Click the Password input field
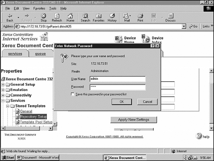Viewport: 214px width, 161px height. point(118,87)
